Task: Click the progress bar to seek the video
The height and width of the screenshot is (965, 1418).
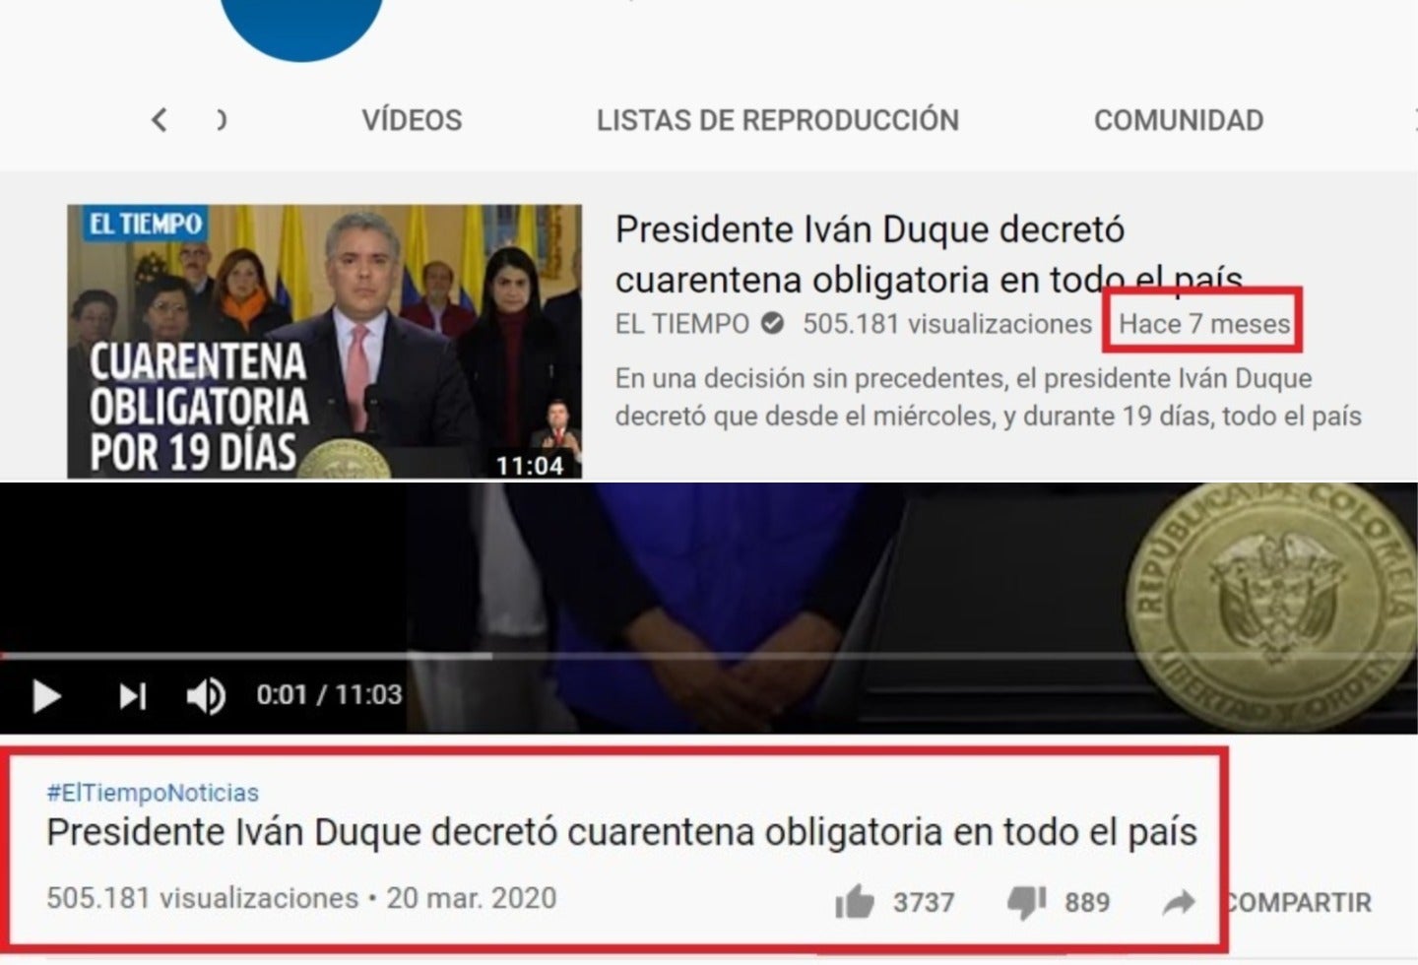Action: [689, 654]
